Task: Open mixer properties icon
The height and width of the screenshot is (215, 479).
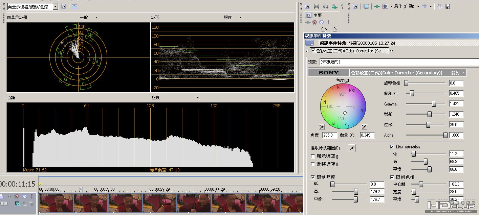Action: pyautogui.click(x=307, y=6)
